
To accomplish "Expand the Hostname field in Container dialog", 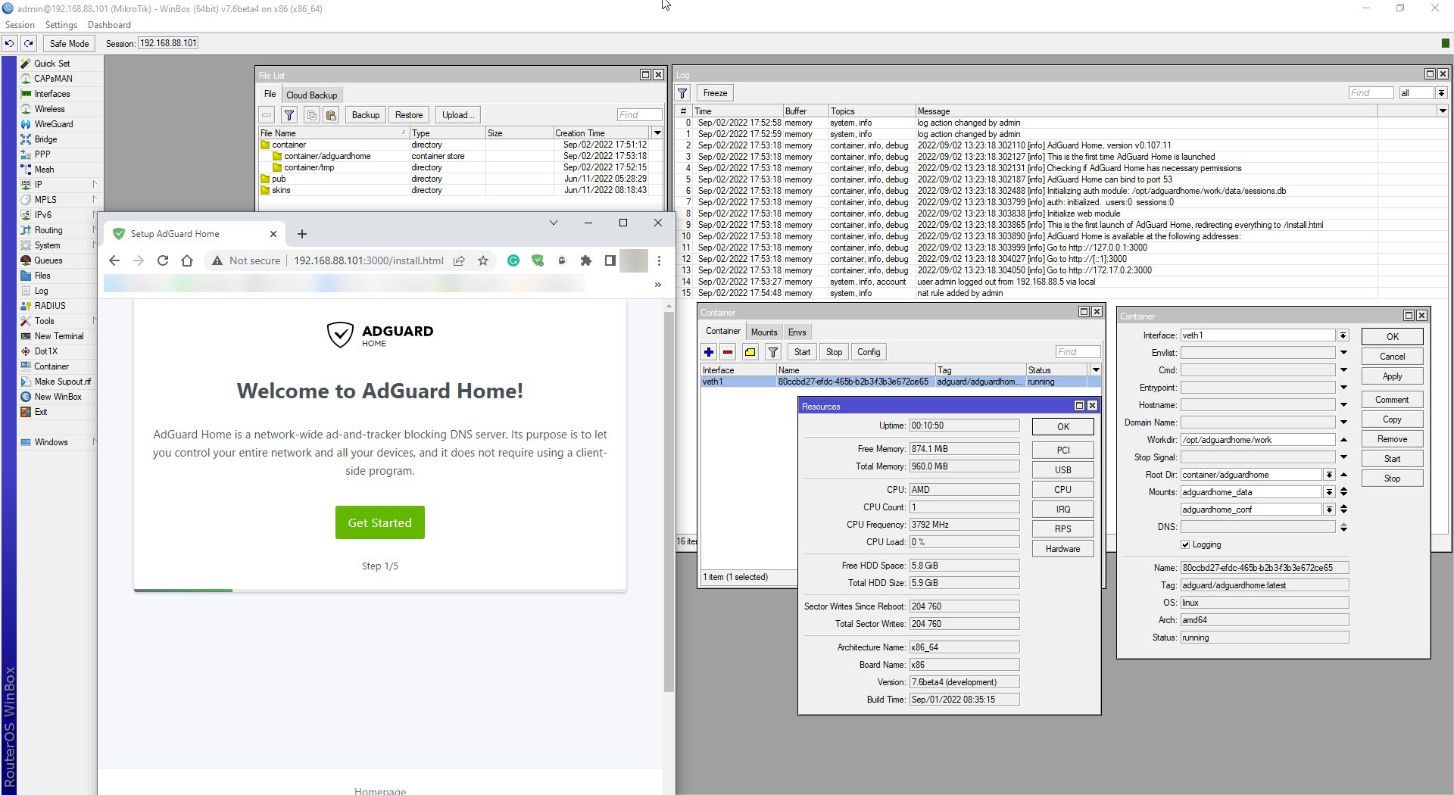I will [x=1343, y=405].
